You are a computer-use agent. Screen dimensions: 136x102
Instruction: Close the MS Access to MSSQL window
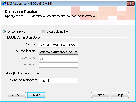pos(131,4)
